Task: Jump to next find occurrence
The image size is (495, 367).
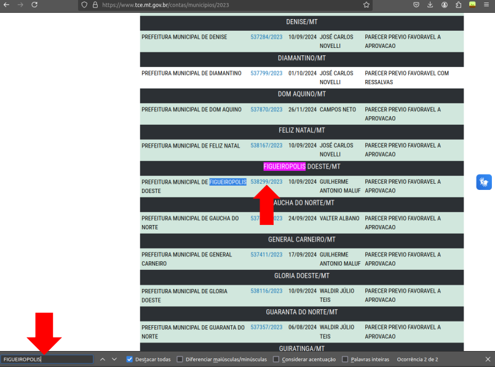Action: pyautogui.click(x=114, y=359)
